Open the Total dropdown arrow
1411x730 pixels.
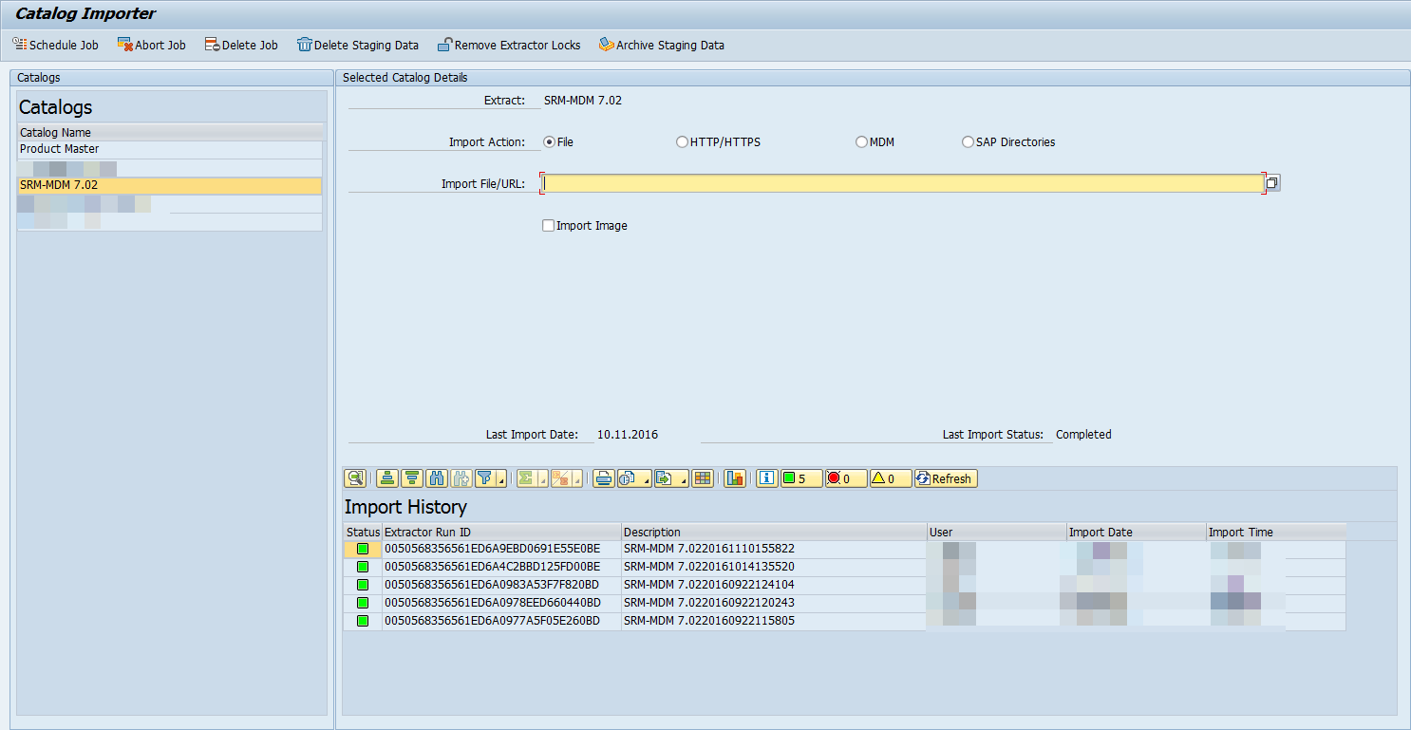(543, 479)
